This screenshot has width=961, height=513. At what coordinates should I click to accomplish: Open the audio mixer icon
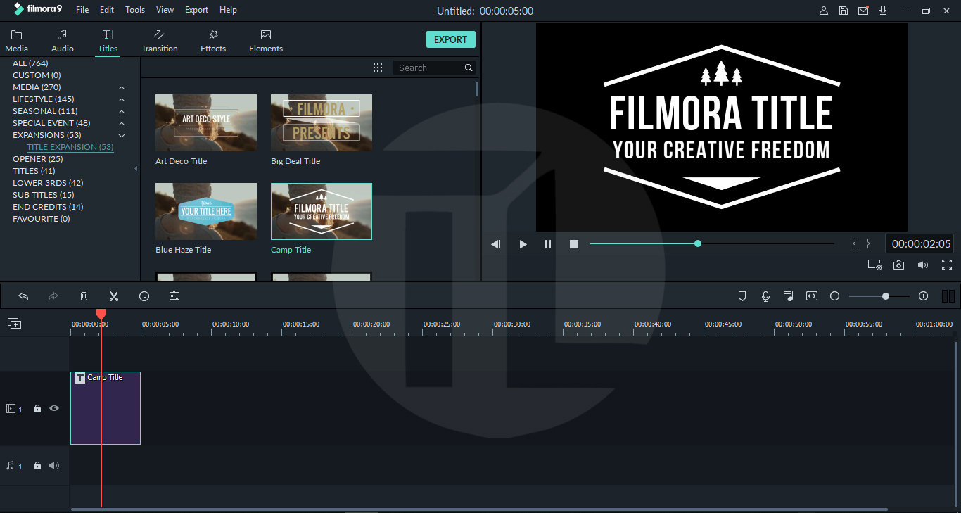(789, 296)
